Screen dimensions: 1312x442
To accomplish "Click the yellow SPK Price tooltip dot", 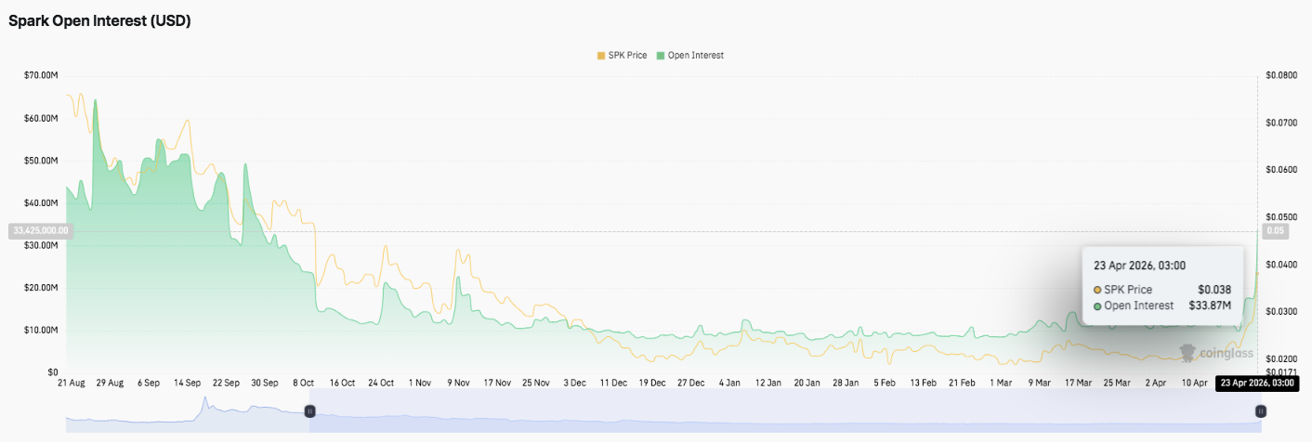I will coord(1098,290).
